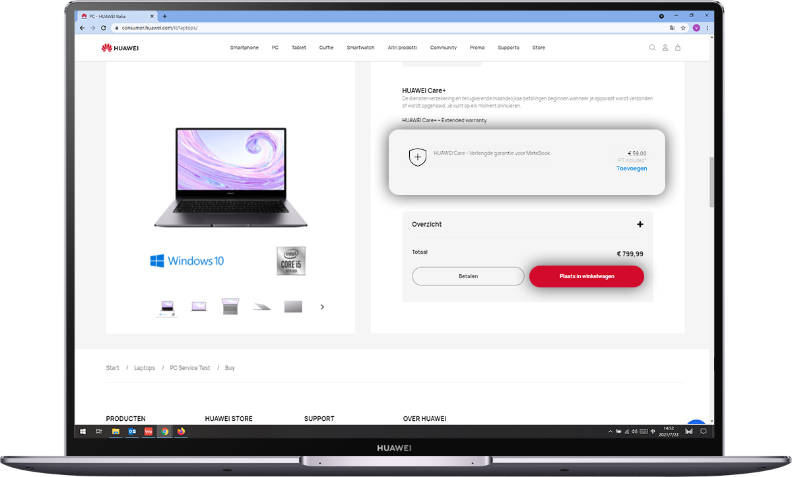The height and width of the screenshot is (477, 792).
Task: Click the SUPPORT footer heading
Action: [319, 419]
